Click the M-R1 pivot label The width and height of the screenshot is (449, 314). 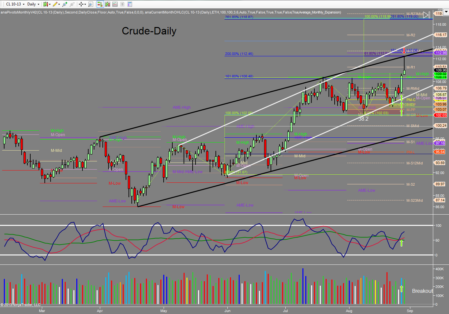click(411, 67)
